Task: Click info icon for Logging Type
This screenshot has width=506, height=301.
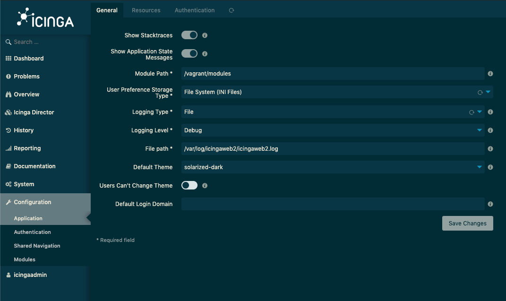Action: (490, 112)
